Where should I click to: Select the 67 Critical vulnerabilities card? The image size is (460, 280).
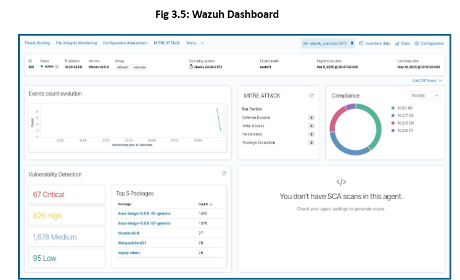[66, 194]
